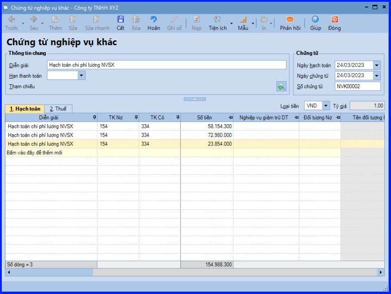This screenshot has width=391, height=294.
Task: Click the In (print) toolbar icon
Action: [x=264, y=20]
